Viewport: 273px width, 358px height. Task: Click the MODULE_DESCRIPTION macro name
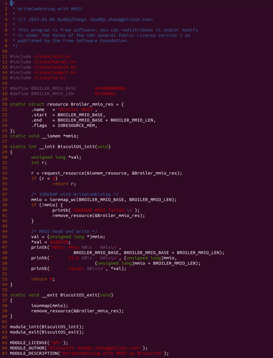(x=34, y=353)
